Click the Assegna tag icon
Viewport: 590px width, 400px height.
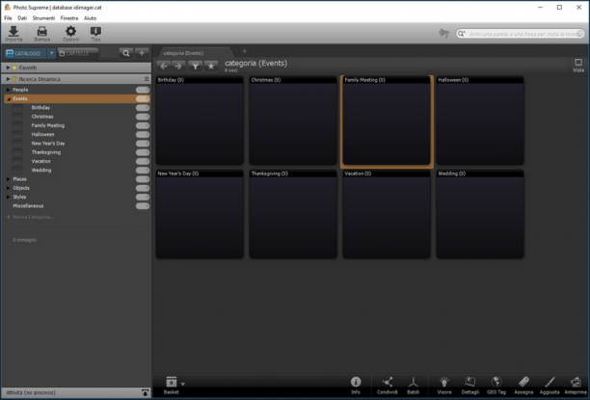[523, 382]
